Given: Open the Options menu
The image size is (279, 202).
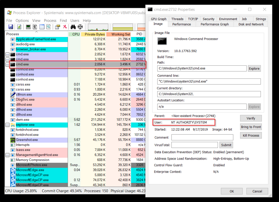Looking at the screenshot, I should pyautogui.click(x=22, y=21).
